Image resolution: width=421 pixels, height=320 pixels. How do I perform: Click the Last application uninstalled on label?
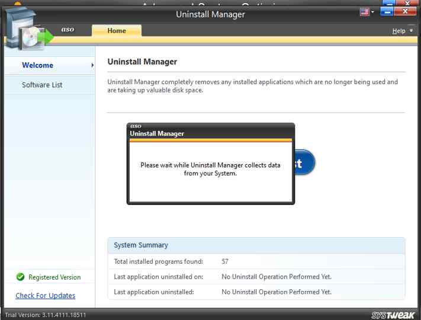pyautogui.click(x=159, y=277)
